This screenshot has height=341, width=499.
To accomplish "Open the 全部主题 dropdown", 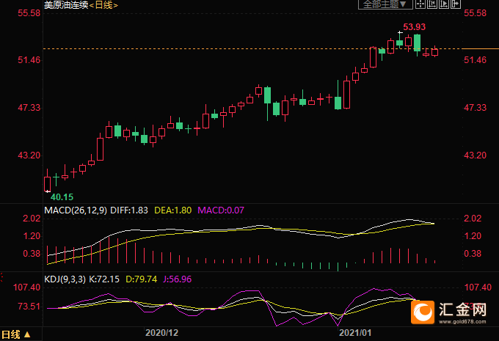I will (385, 4).
